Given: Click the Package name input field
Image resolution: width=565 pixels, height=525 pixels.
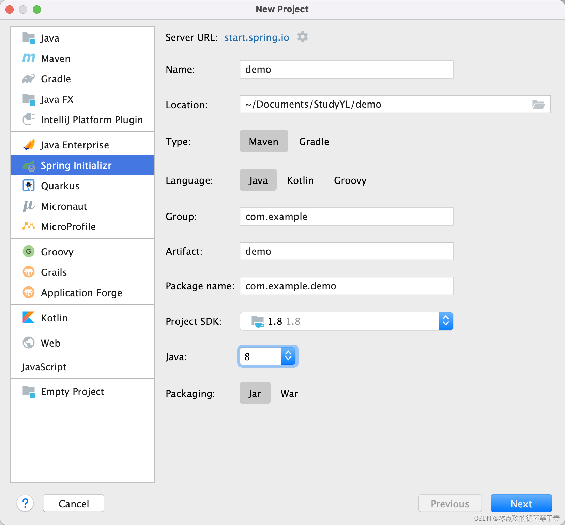Looking at the screenshot, I should click(347, 286).
